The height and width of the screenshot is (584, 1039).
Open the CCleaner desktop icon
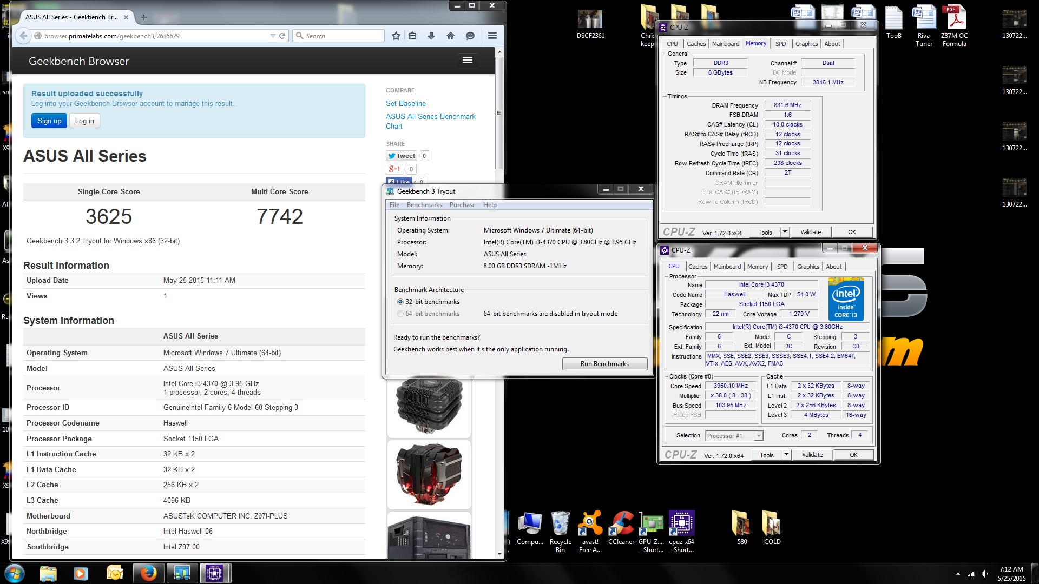point(621,528)
